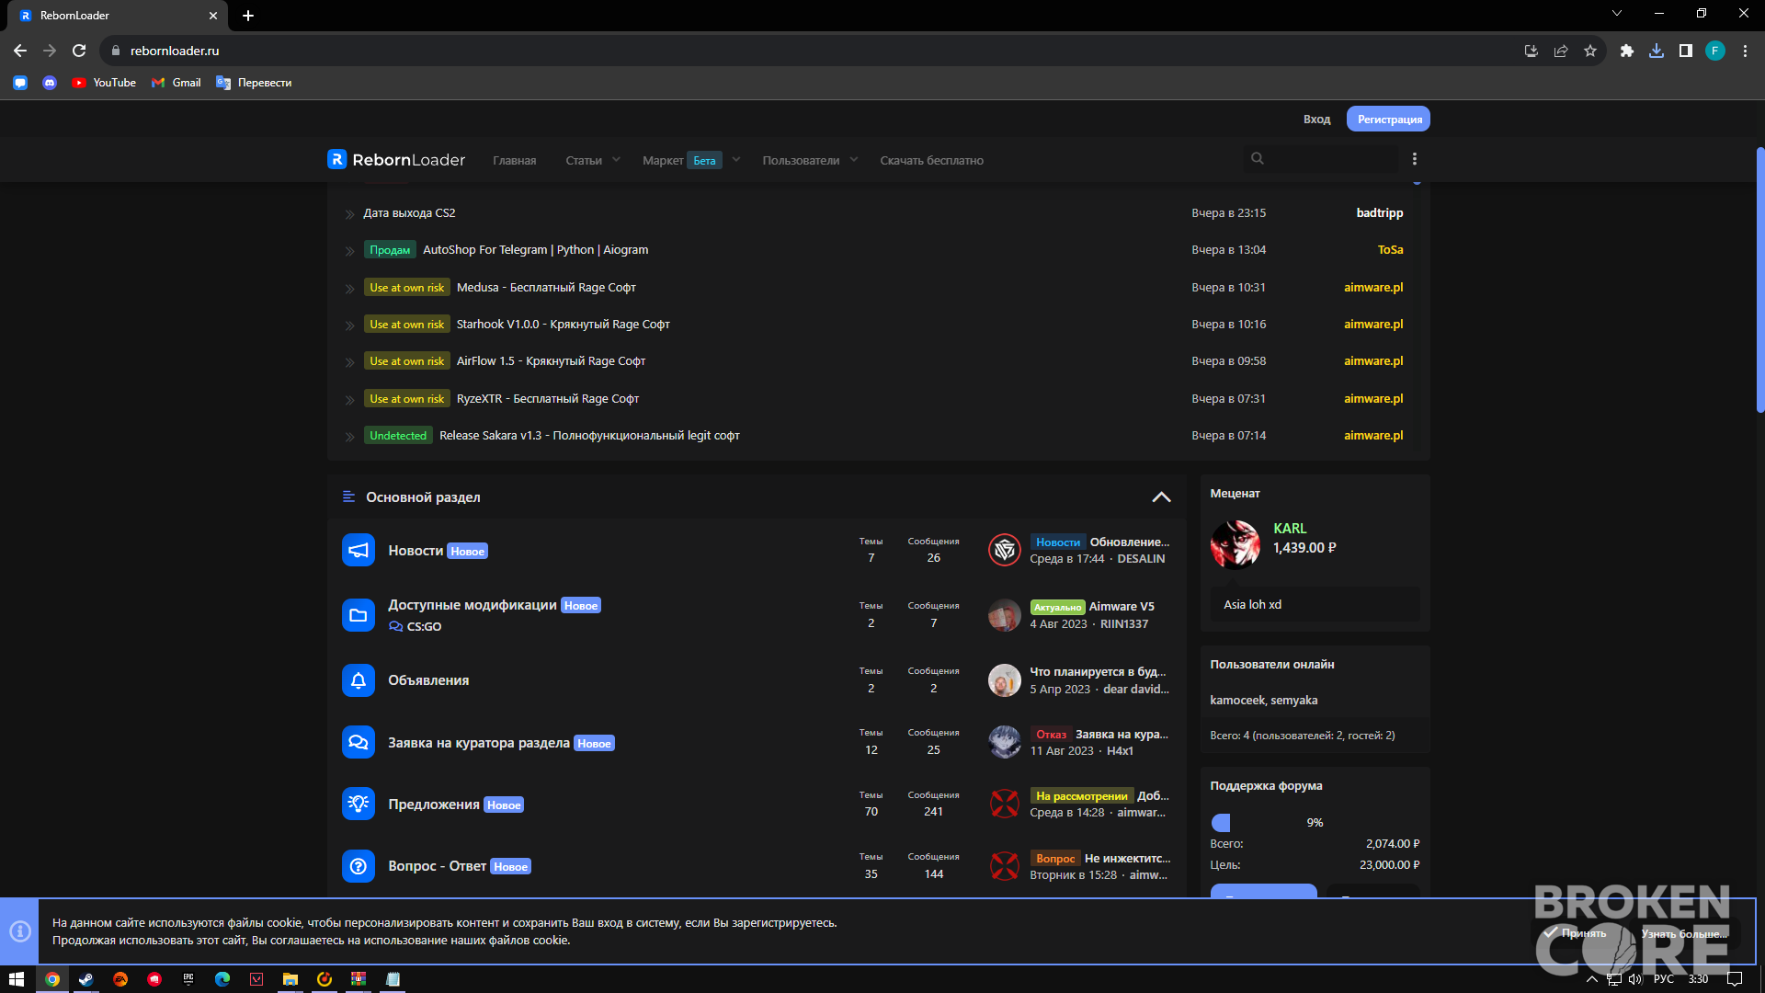Click the Регистрация button
The image size is (1765, 993).
click(1388, 119)
